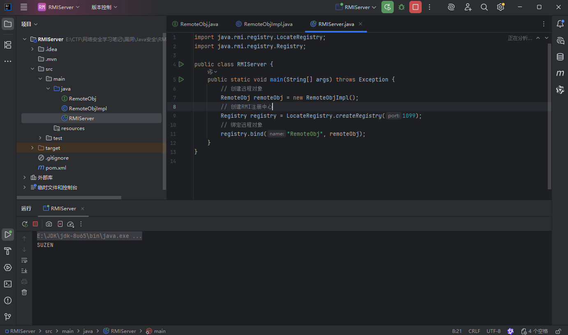The height and width of the screenshot is (335, 568).
Task: Collapse the src folder in project tree
Action: coord(32,69)
